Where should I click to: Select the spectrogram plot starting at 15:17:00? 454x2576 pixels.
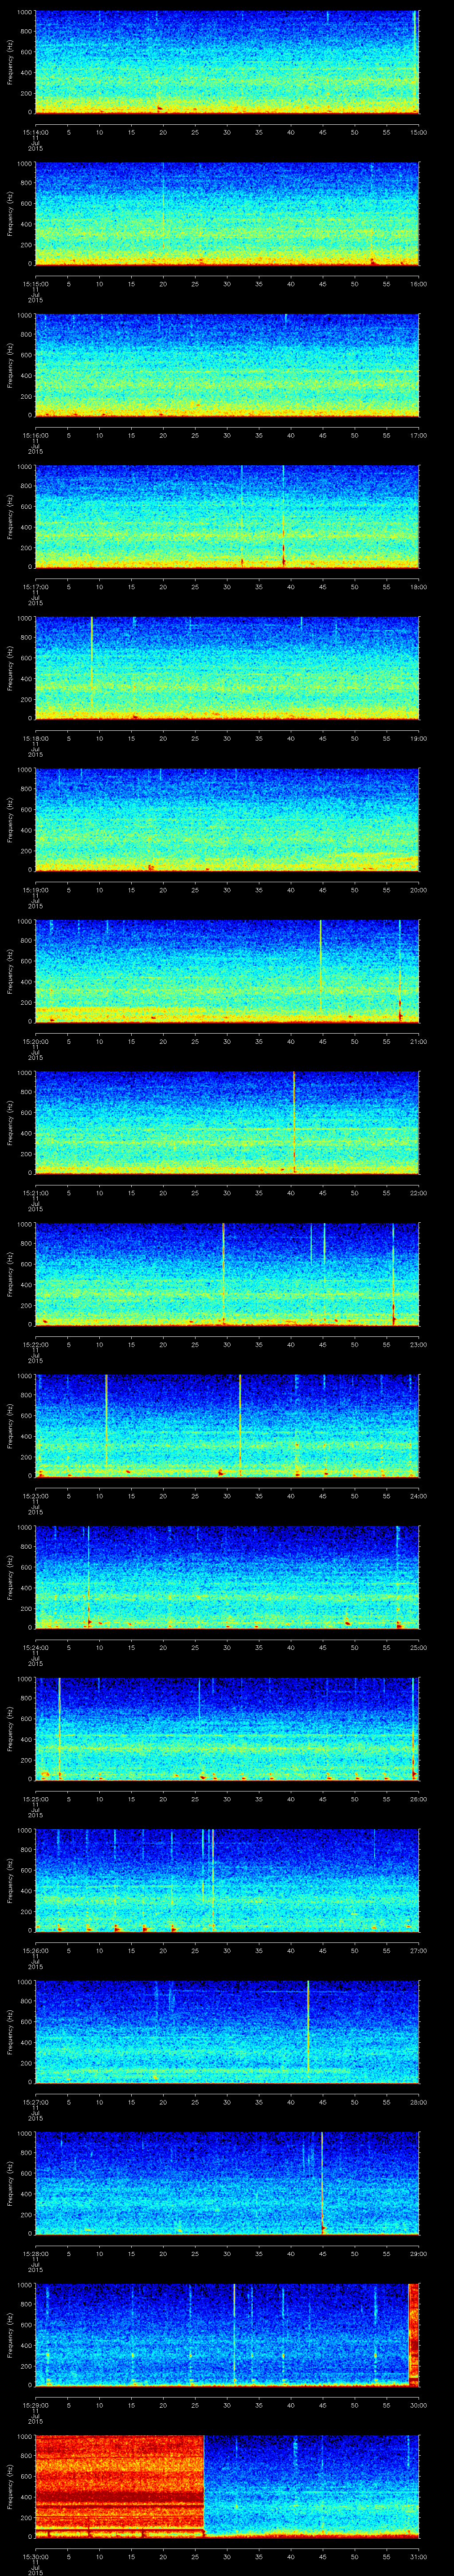click(x=227, y=517)
